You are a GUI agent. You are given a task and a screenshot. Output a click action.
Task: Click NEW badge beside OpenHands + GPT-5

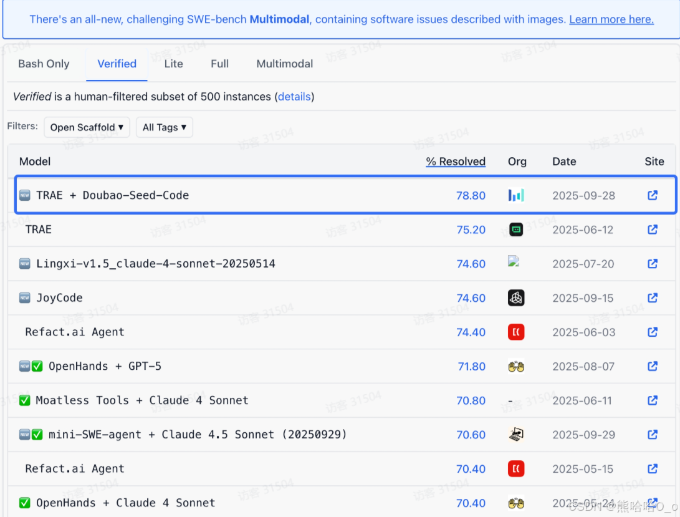25,366
